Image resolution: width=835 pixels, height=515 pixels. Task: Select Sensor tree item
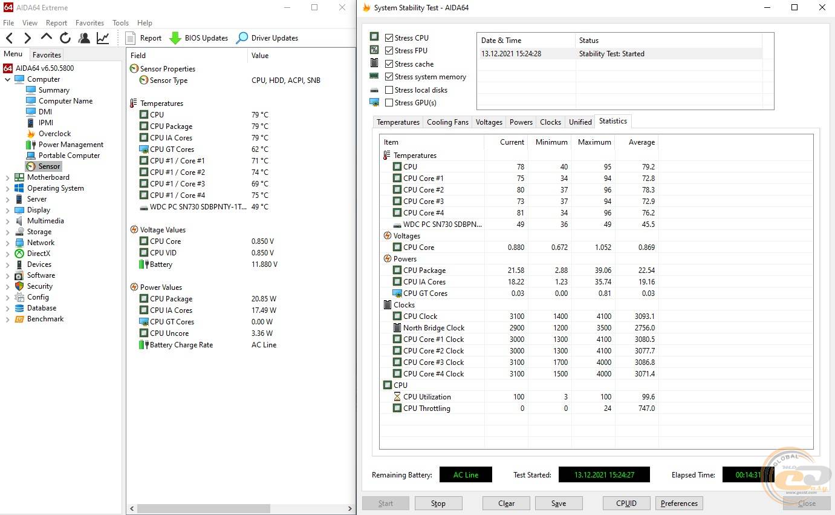click(x=49, y=166)
